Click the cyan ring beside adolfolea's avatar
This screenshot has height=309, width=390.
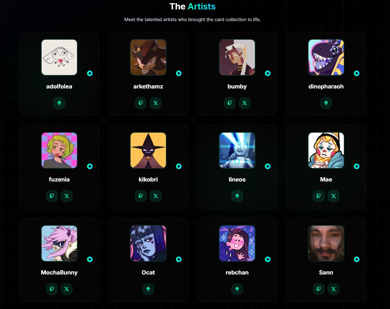(x=90, y=73)
